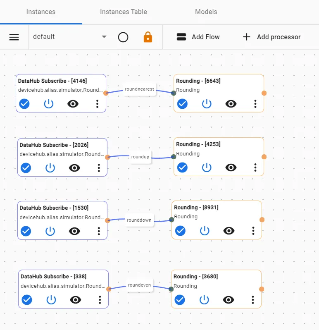The image size is (319, 330).
Task: Open more options for Rounding [4253]
Action: (255, 167)
